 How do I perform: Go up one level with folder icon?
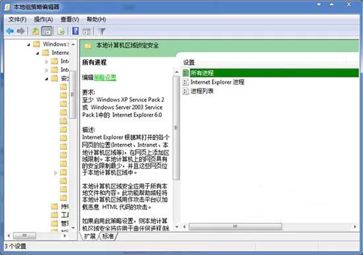[35, 31]
